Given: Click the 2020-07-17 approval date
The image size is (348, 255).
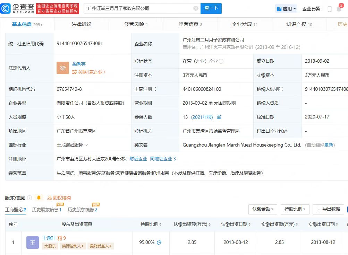Looking at the screenshot, I should [x=317, y=117].
